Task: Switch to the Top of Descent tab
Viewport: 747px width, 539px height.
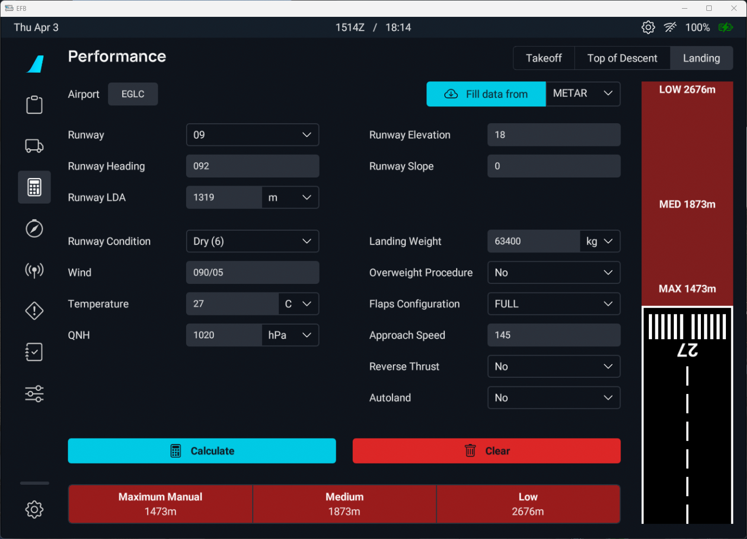Action: pos(622,58)
